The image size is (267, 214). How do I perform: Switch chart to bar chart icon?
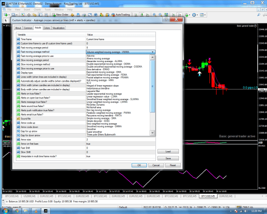pyautogui.click(x=136, y=15)
